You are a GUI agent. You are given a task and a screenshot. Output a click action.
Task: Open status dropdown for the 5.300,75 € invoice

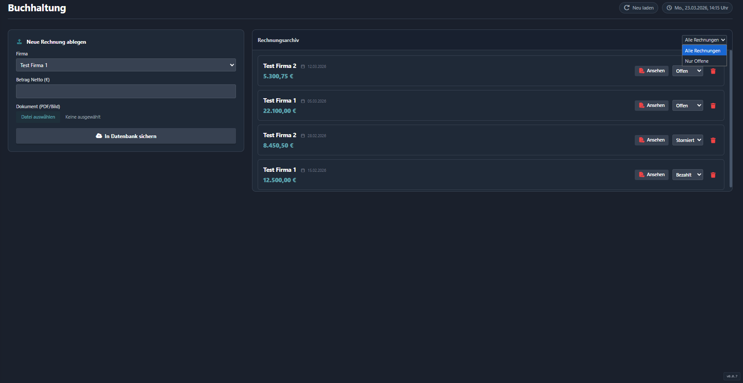tap(687, 71)
